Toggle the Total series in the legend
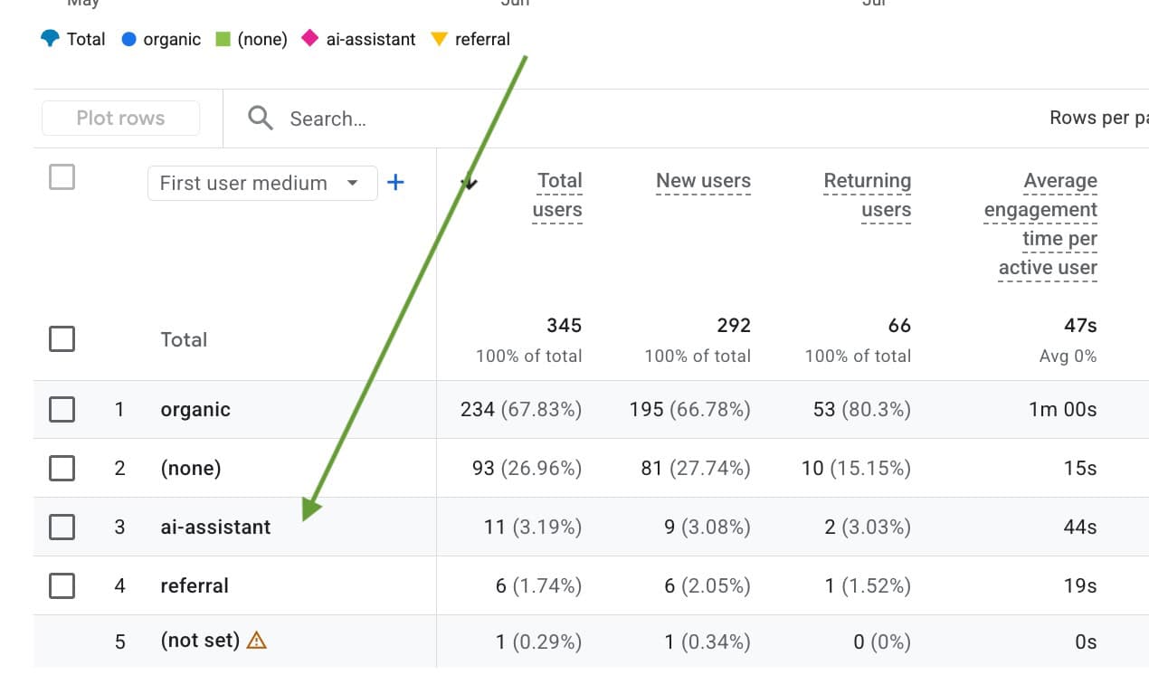 click(x=86, y=39)
